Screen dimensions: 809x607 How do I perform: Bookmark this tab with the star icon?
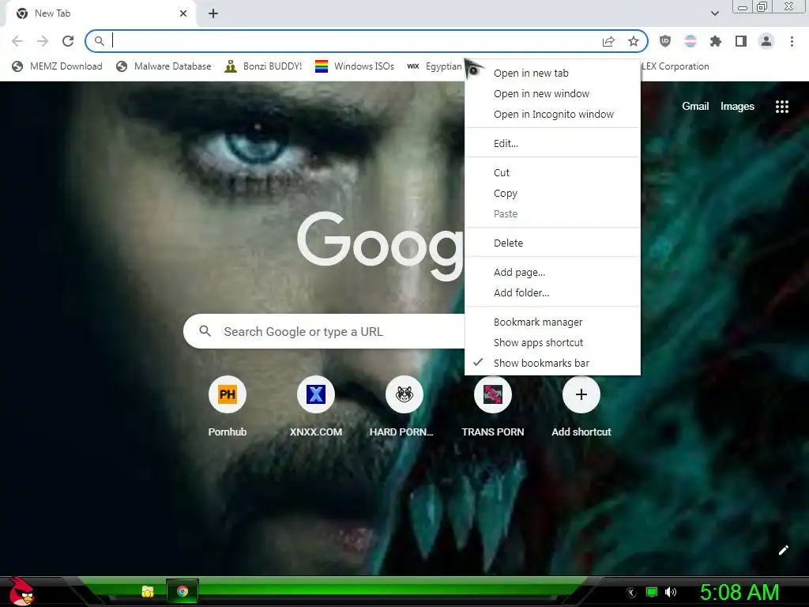click(634, 41)
